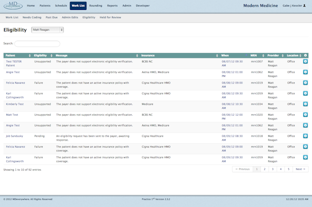Open the Schedule menu
Viewport: 312px width, 207px height.
(x=61, y=6)
